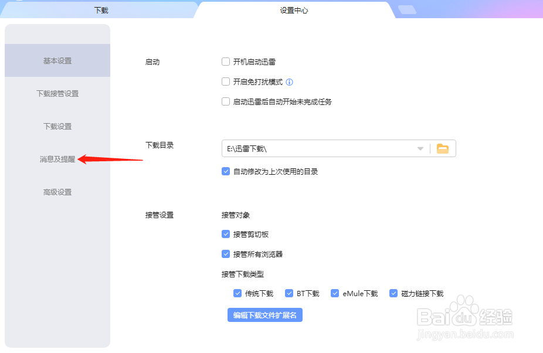543x353 pixels.
Task: Click the small new tab button
Action: [x=407, y=9]
